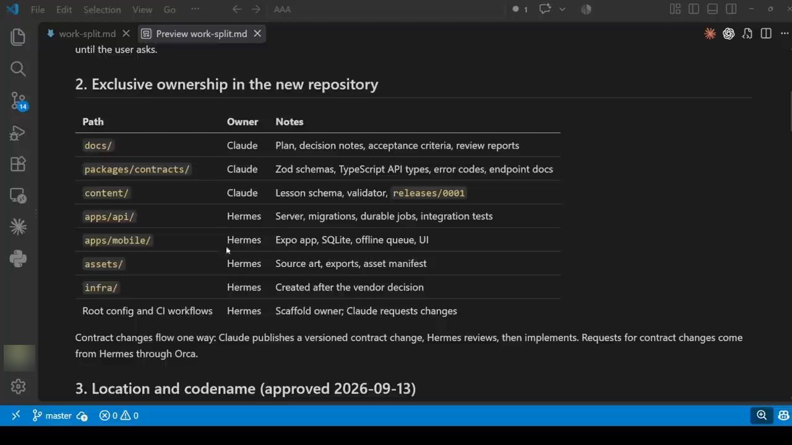
Task: Expand the chat dropdown chevron in title bar
Action: [562, 9]
